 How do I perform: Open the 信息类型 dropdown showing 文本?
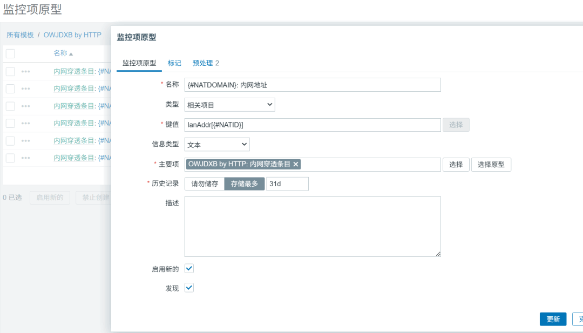[x=217, y=145]
